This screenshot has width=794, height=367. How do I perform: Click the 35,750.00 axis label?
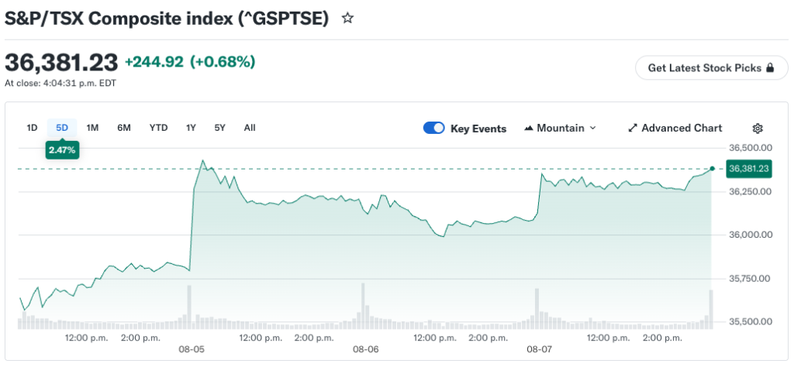click(751, 278)
